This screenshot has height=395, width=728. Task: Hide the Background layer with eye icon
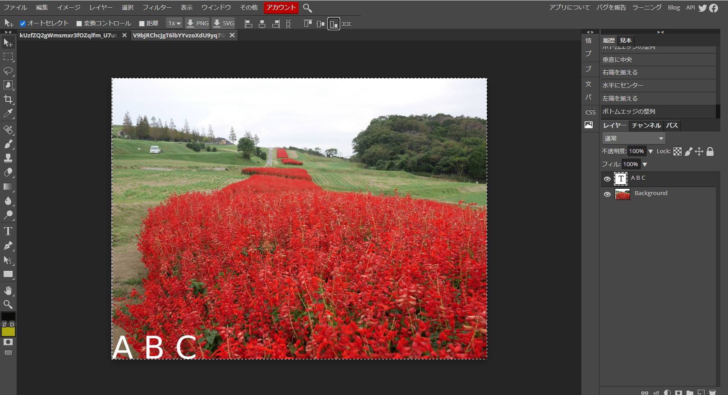[607, 194]
